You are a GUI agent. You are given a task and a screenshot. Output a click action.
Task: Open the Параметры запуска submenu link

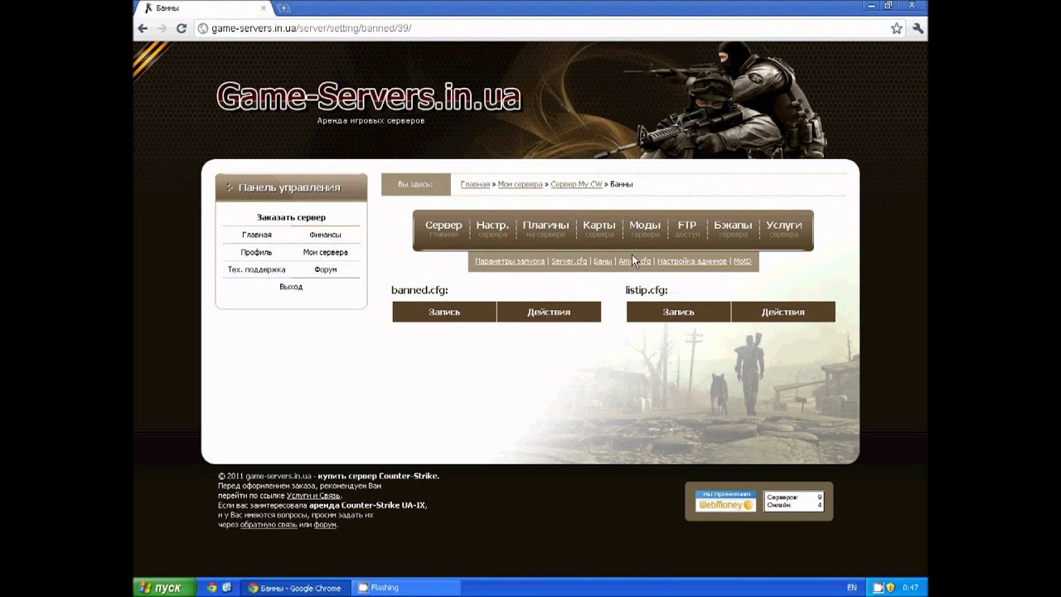[x=510, y=261]
